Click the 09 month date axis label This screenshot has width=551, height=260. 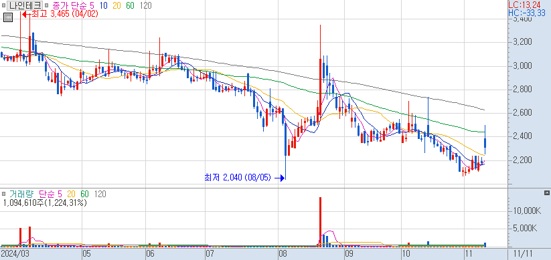(x=349, y=253)
